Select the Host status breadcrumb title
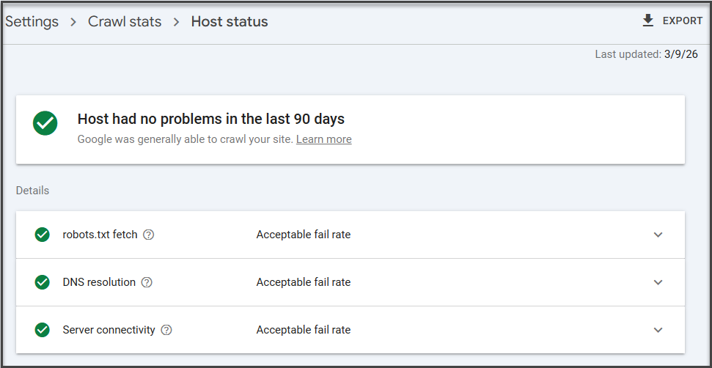Image resolution: width=712 pixels, height=368 pixels. click(230, 21)
